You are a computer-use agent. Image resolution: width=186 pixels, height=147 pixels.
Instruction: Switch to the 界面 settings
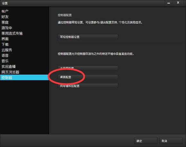[x=5, y=39]
